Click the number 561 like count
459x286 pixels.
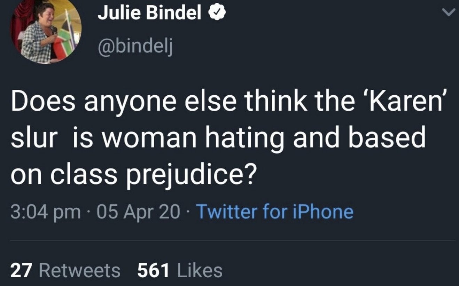(x=153, y=270)
